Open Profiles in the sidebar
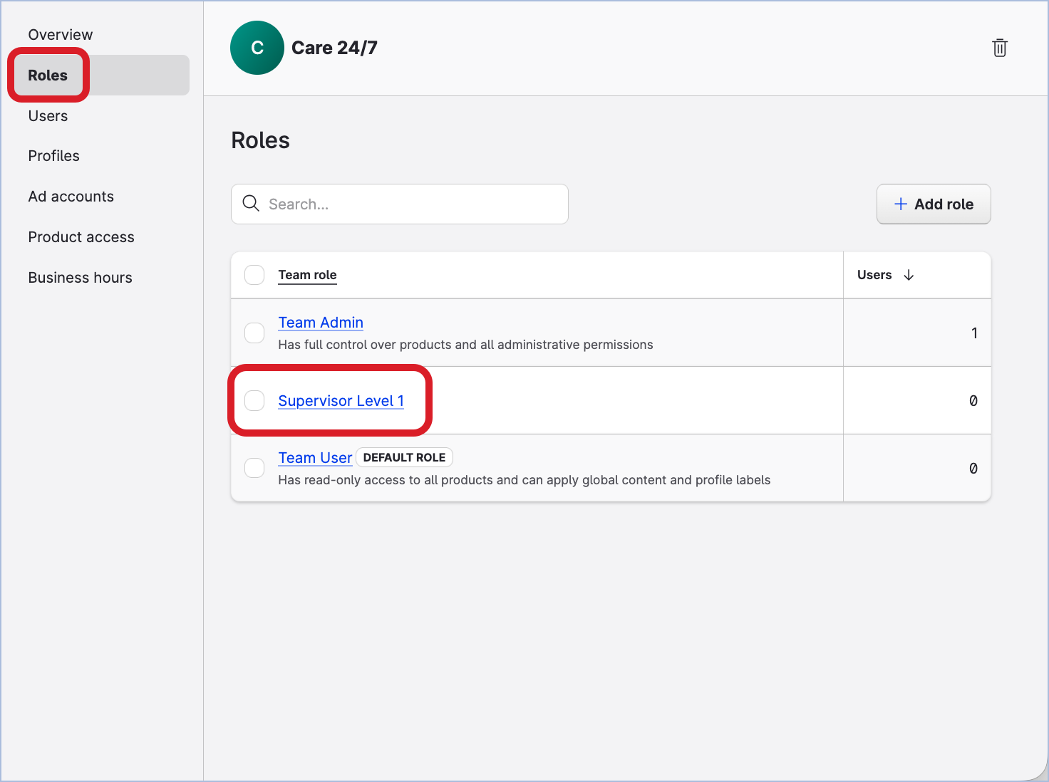 tap(53, 156)
